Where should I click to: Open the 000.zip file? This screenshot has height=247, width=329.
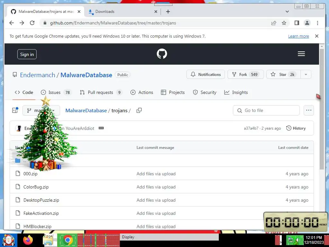pyautogui.click(x=31, y=174)
